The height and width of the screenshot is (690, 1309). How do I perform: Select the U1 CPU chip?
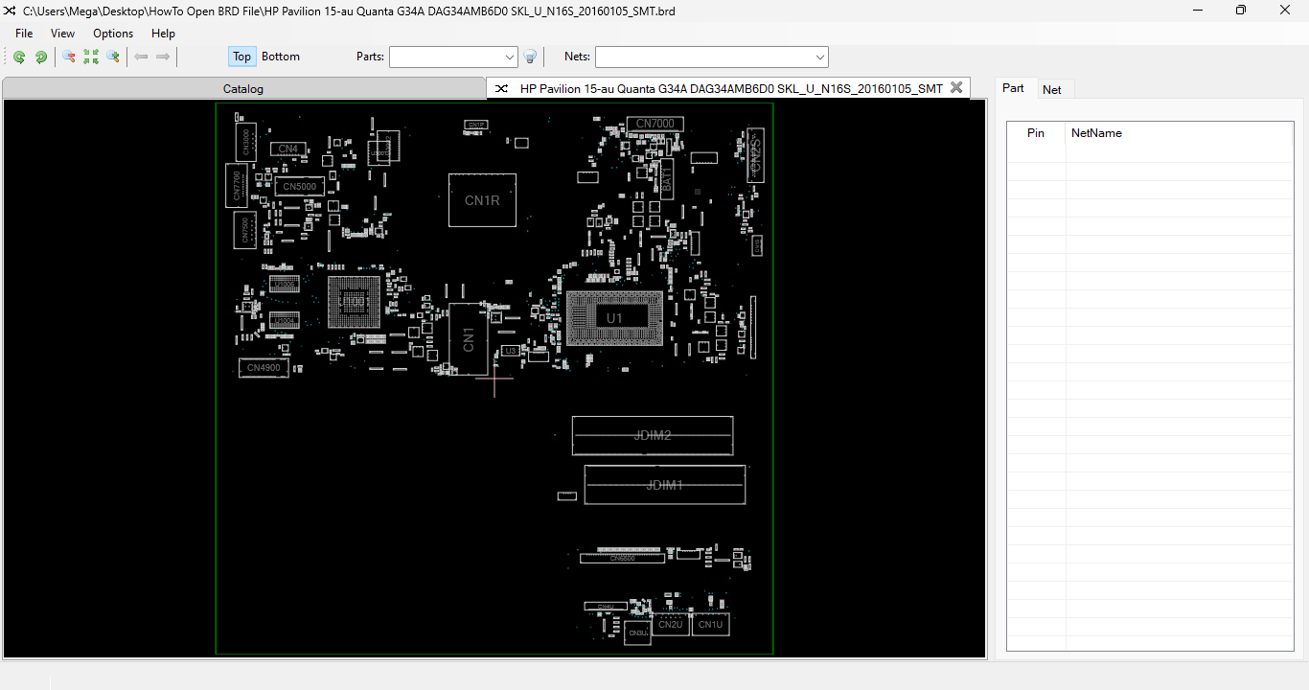(x=614, y=318)
